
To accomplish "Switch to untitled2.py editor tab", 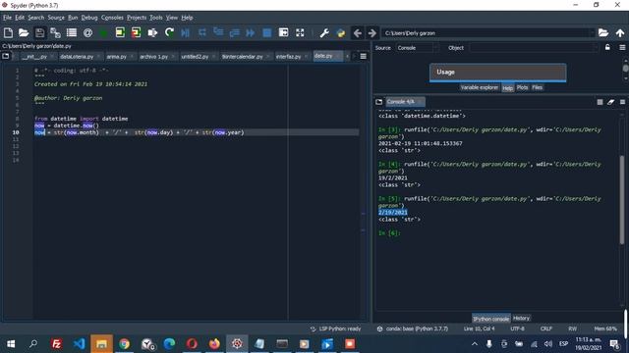I will pos(195,57).
